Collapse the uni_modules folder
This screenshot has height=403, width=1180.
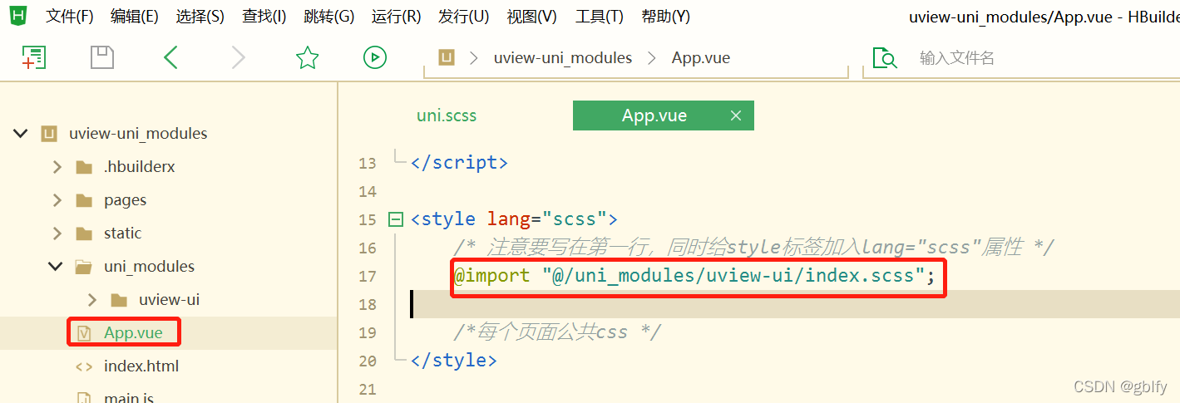tap(56, 267)
